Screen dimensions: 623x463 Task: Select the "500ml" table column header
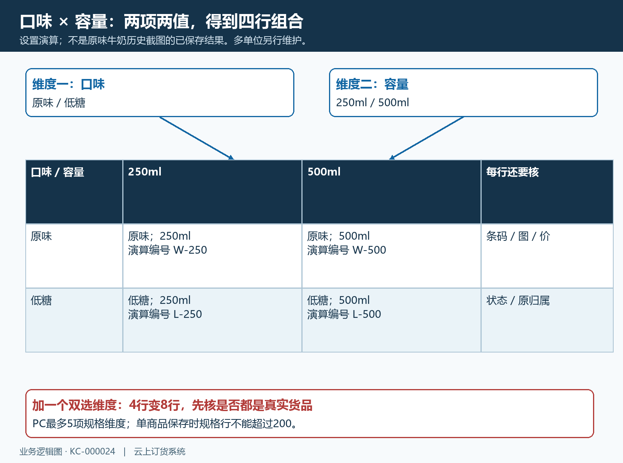tap(391, 192)
